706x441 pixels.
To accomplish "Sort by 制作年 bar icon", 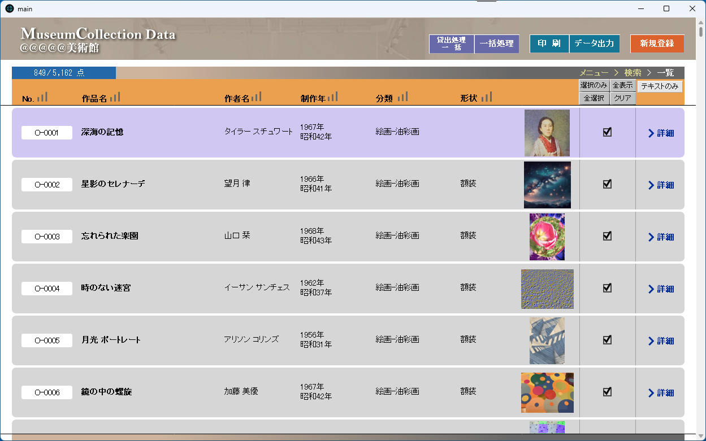I will pos(332,97).
